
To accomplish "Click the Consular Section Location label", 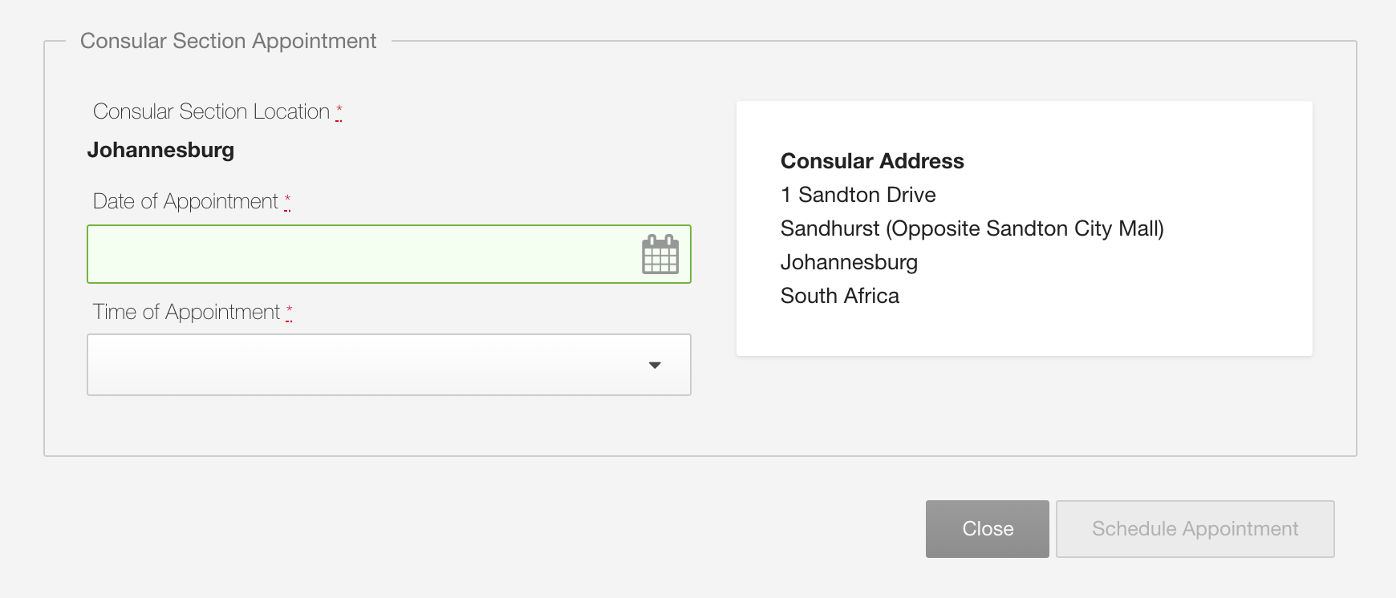I will [x=211, y=111].
